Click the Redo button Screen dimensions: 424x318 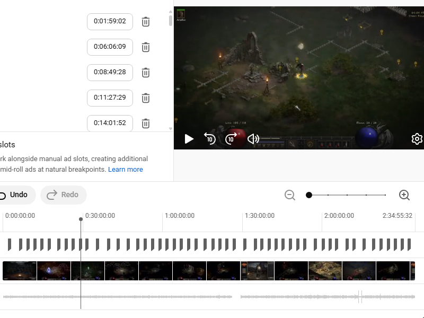[x=63, y=195]
